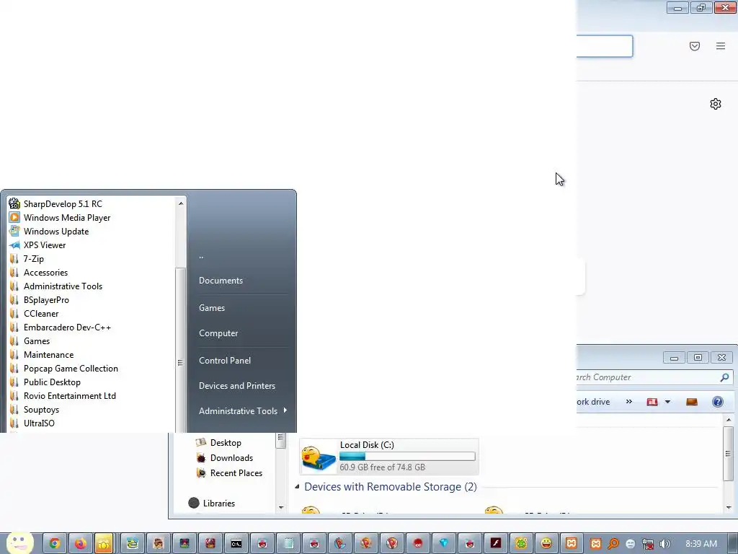Open Games in Start menu right pane
This screenshot has height=554, width=738.
point(212,307)
